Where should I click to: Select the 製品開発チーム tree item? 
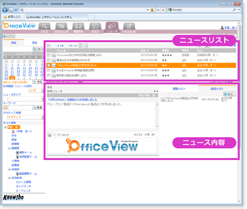point(28,174)
